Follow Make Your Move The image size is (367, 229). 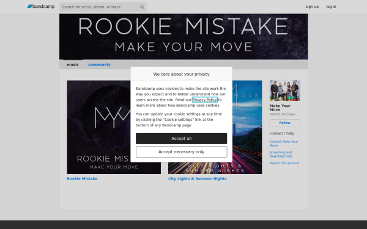pyautogui.click(x=285, y=123)
